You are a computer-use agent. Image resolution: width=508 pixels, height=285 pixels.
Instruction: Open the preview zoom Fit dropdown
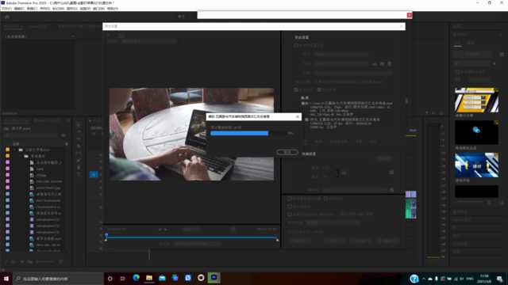click(191, 229)
